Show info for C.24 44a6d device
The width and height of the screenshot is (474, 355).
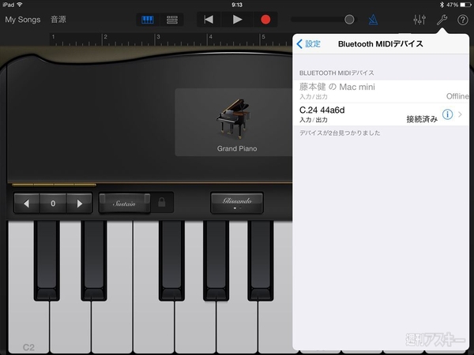447,114
